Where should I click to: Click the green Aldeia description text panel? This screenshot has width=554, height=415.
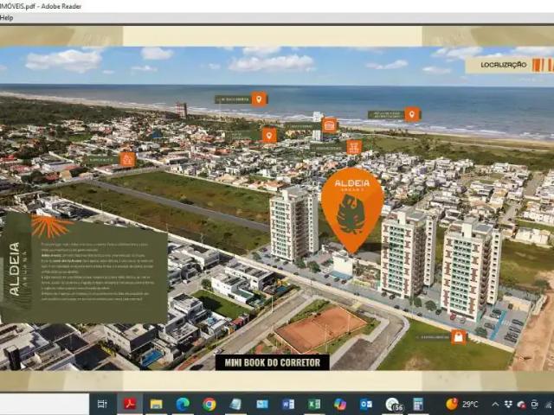tap(84, 267)
